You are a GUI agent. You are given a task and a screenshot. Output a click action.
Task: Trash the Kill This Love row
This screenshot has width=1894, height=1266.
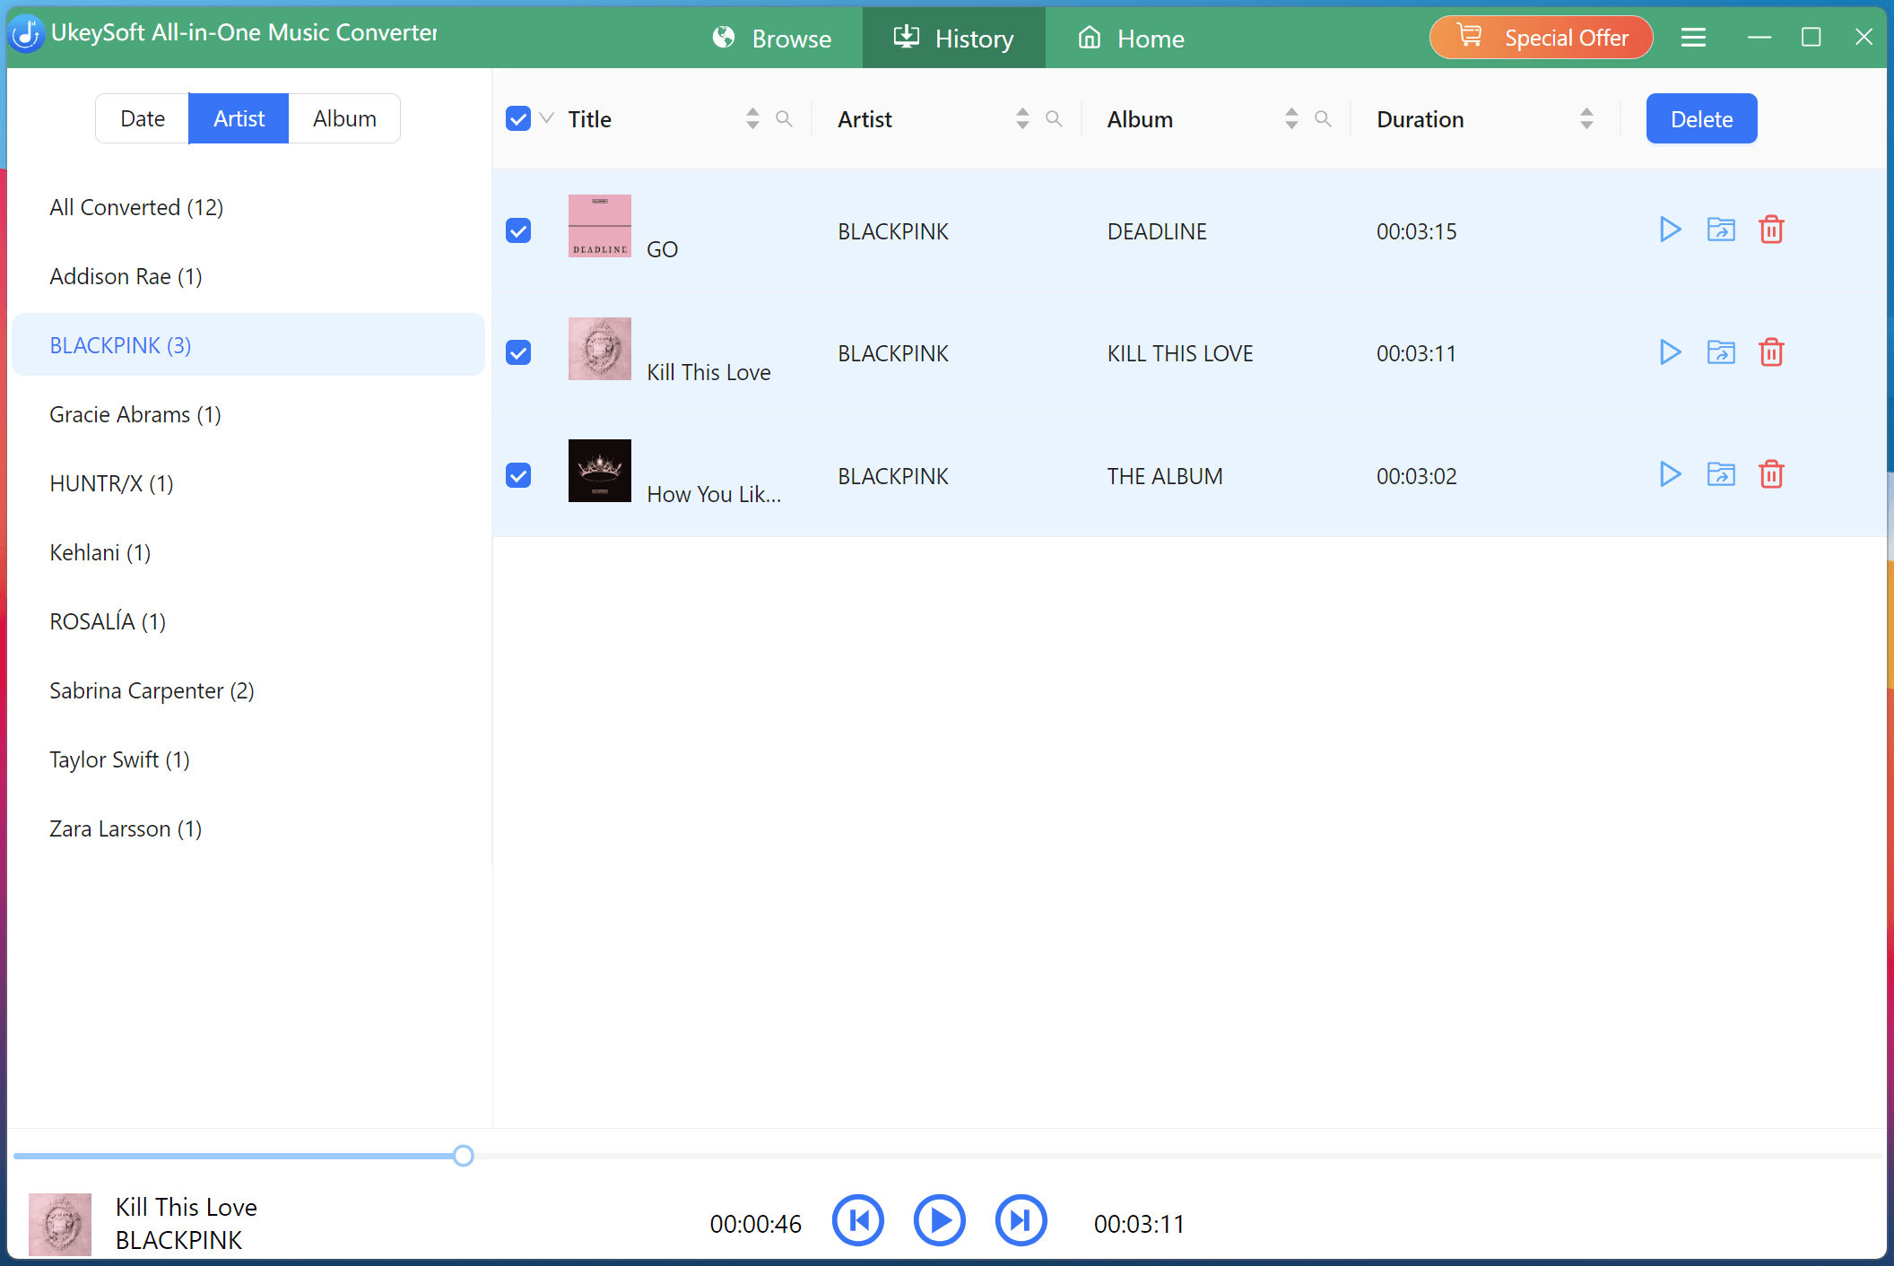1771,351
